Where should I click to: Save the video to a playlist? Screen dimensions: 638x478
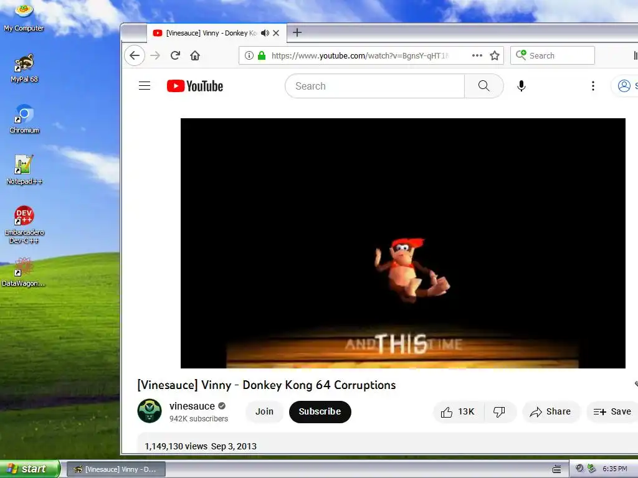click(612, 412)
